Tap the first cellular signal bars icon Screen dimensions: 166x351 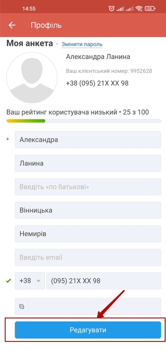tap(120, 9)
